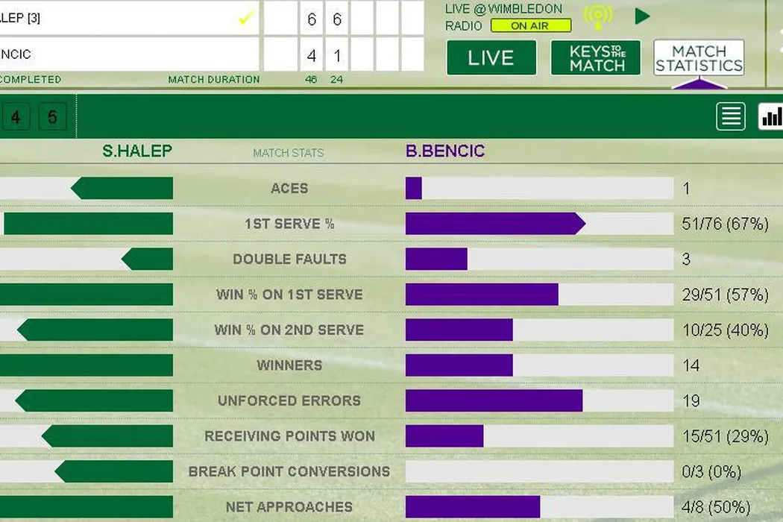Click Bencic's purple 1st Serve % bar

[494, 224]
